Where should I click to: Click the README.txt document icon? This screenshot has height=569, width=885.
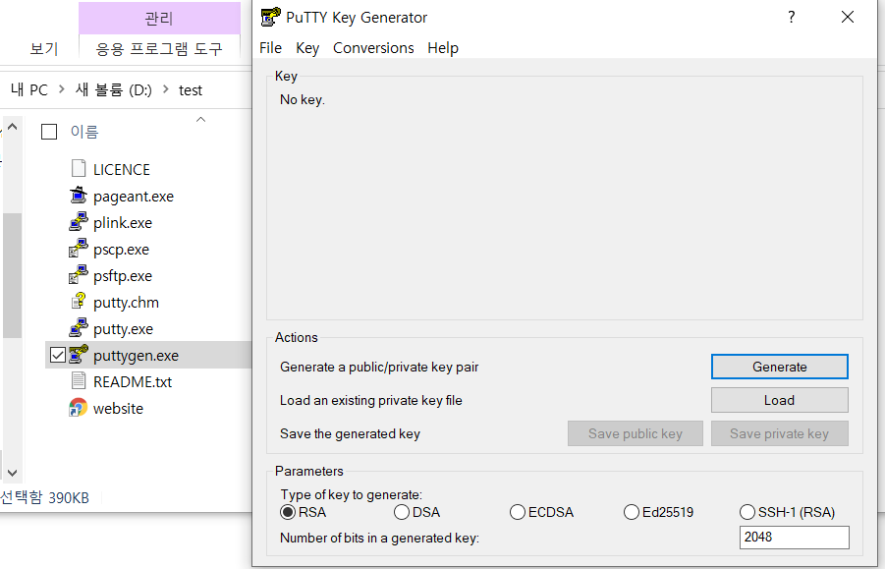pyautogui.click(x=79, y=381)
